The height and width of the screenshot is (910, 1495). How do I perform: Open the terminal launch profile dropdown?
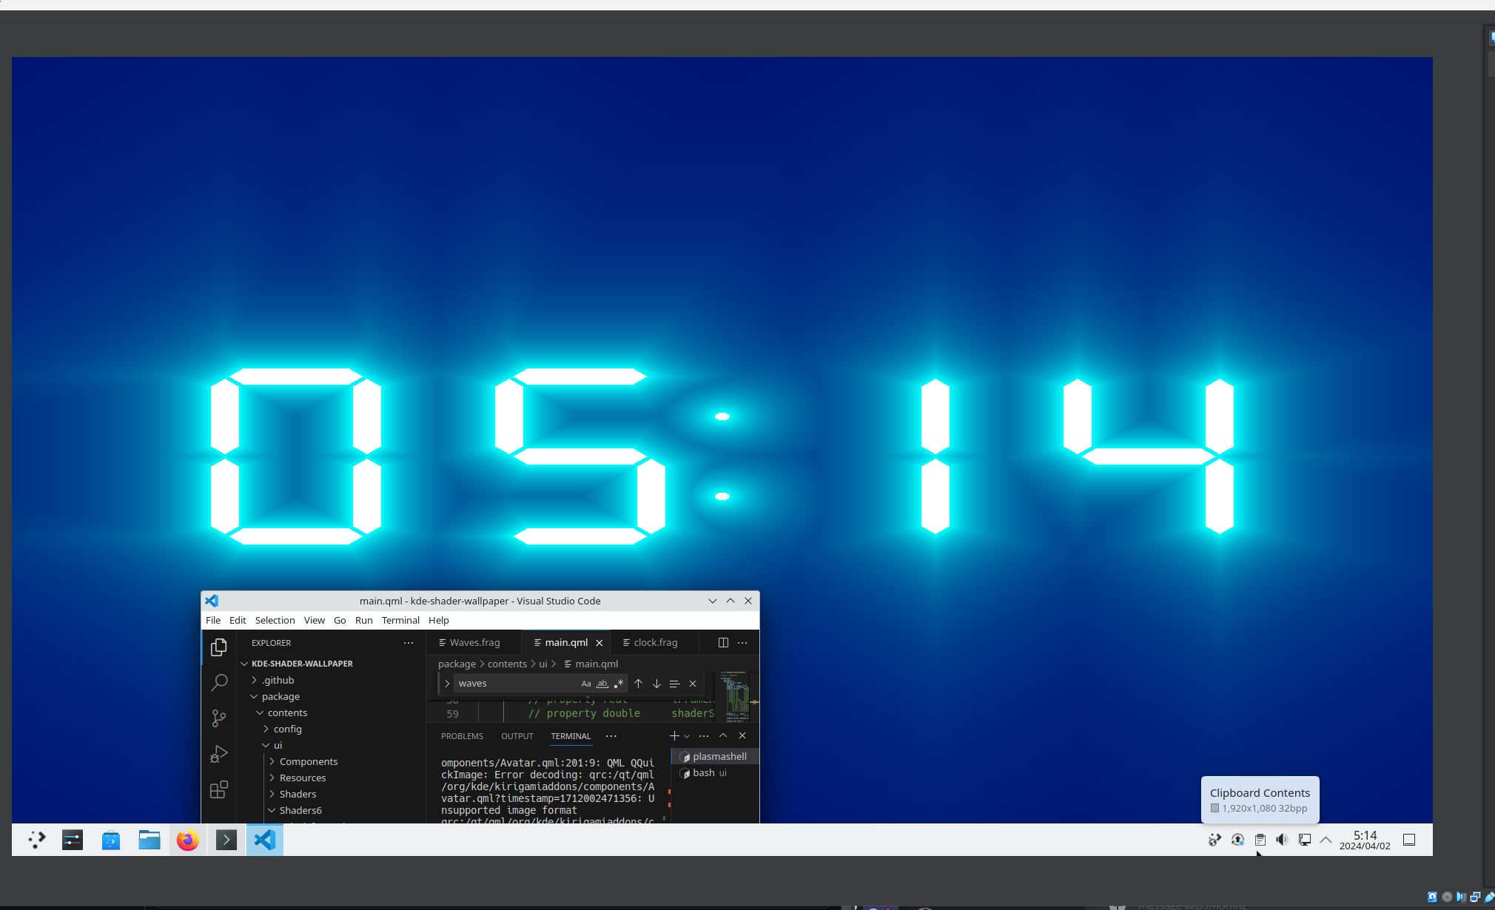click(x=687, y=736)
